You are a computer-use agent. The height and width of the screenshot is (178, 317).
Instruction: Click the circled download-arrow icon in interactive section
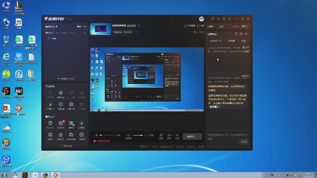[50, 104]
